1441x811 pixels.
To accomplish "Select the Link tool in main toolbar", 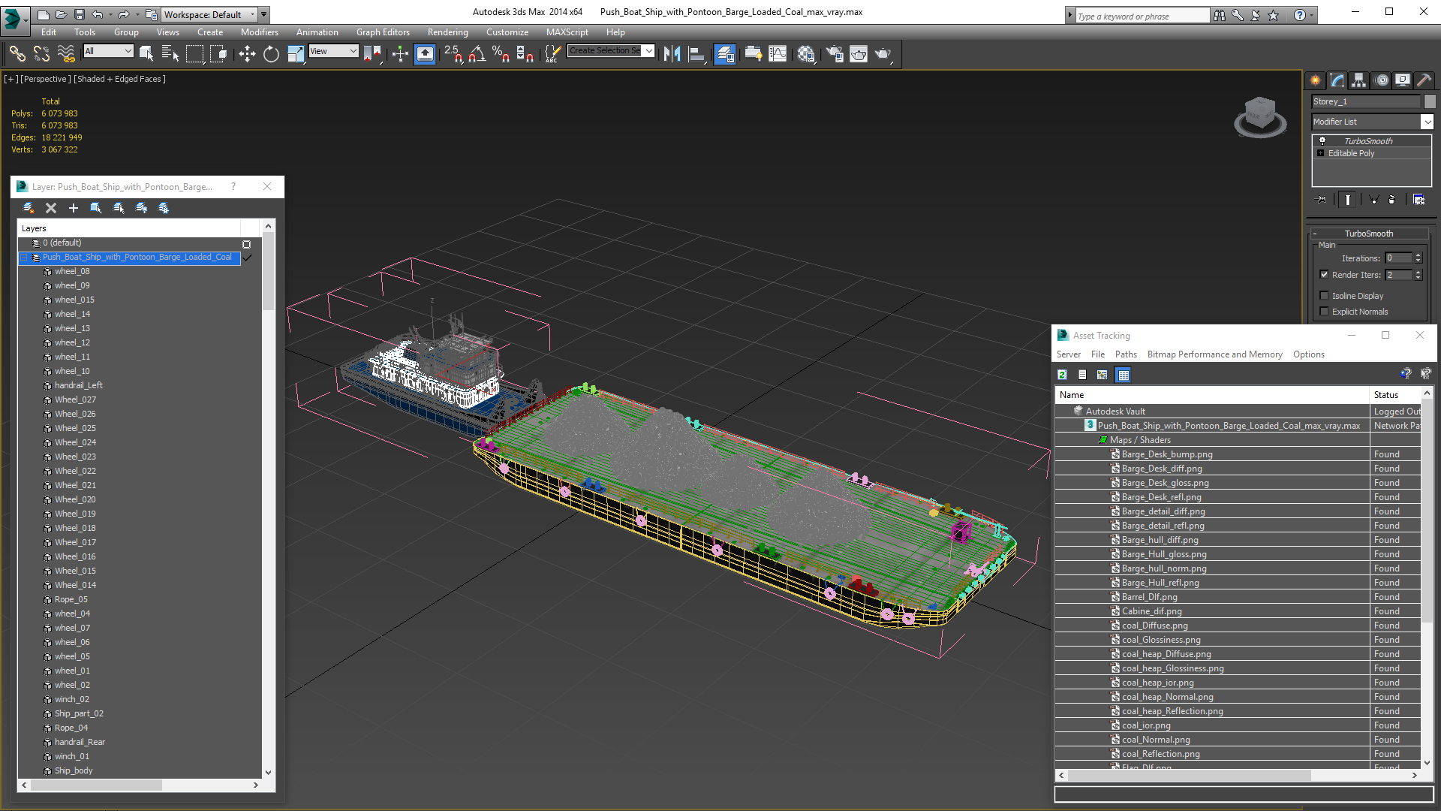I will pos(17,53).
